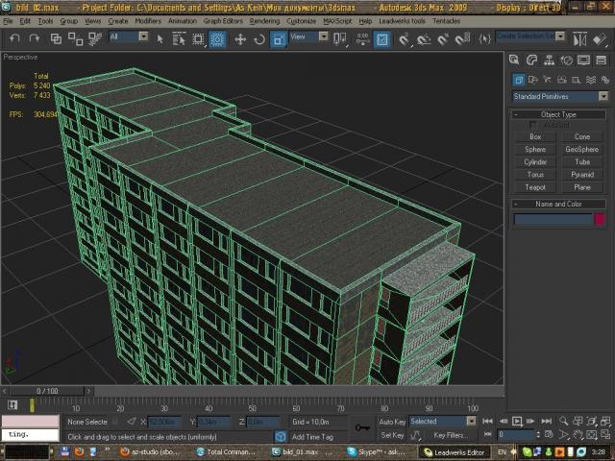
Task: Click the GeoSphere button
Action: pyautogui.click(x=582, y=150)
